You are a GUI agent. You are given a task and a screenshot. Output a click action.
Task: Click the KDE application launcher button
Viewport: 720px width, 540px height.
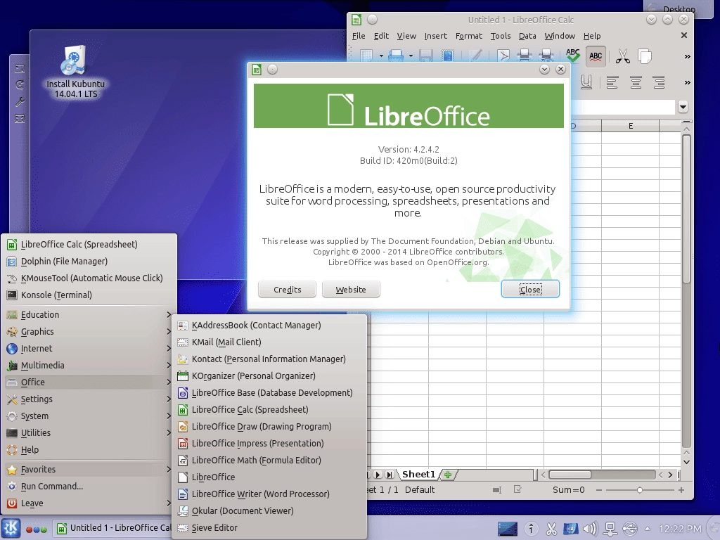coord(11,529)
